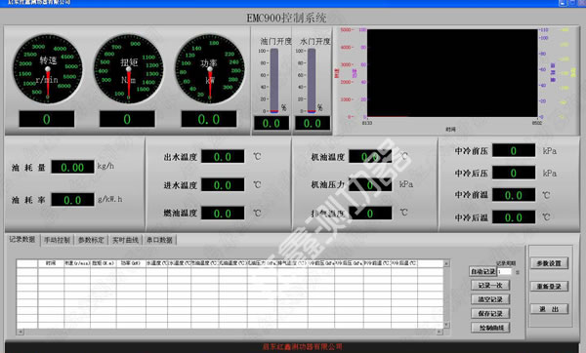Click the digital readout under 转速 gauge
This screenshot has width=586, height=353.
pyautogui.click(x=47, y=119)
